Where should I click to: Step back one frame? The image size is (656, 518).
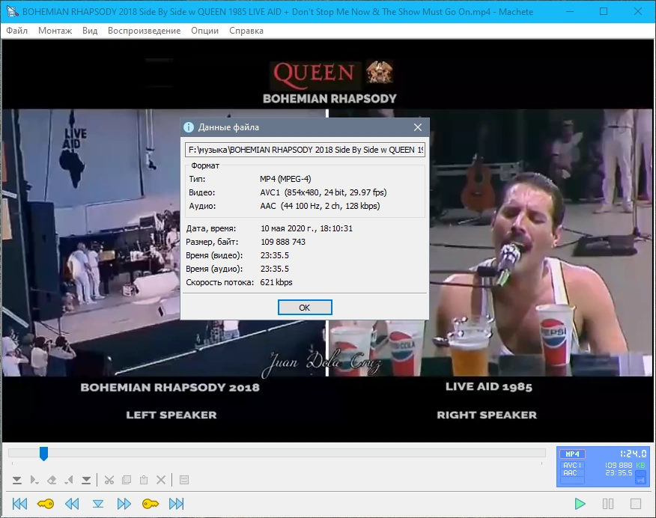click(72, 504)
